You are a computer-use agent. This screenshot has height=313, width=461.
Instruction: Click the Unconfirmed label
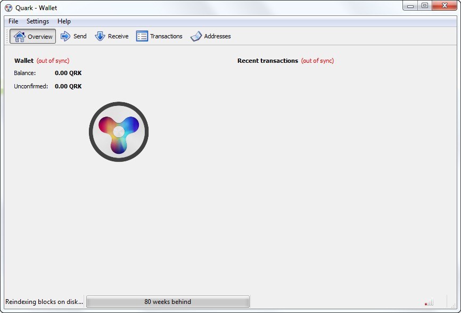[31, 86]
